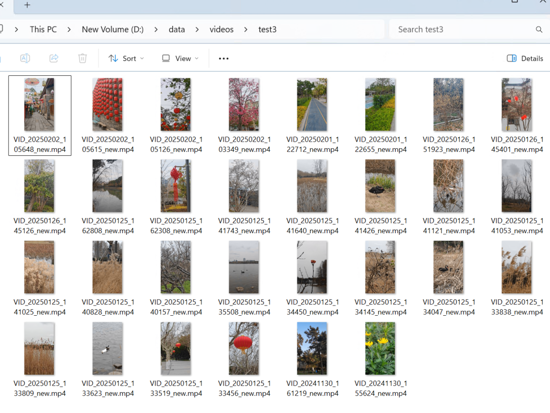Click the Delete trash can icon
The height and width of the screenshot is (413, 550).
tap(82, 59)
